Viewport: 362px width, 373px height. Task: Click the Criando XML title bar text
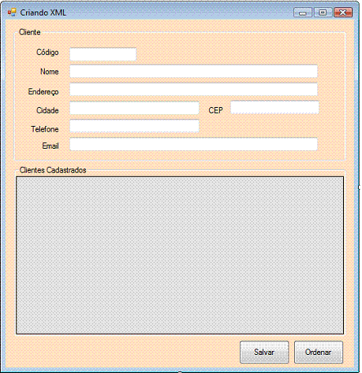pyautogui.click(x=43, y=13)
